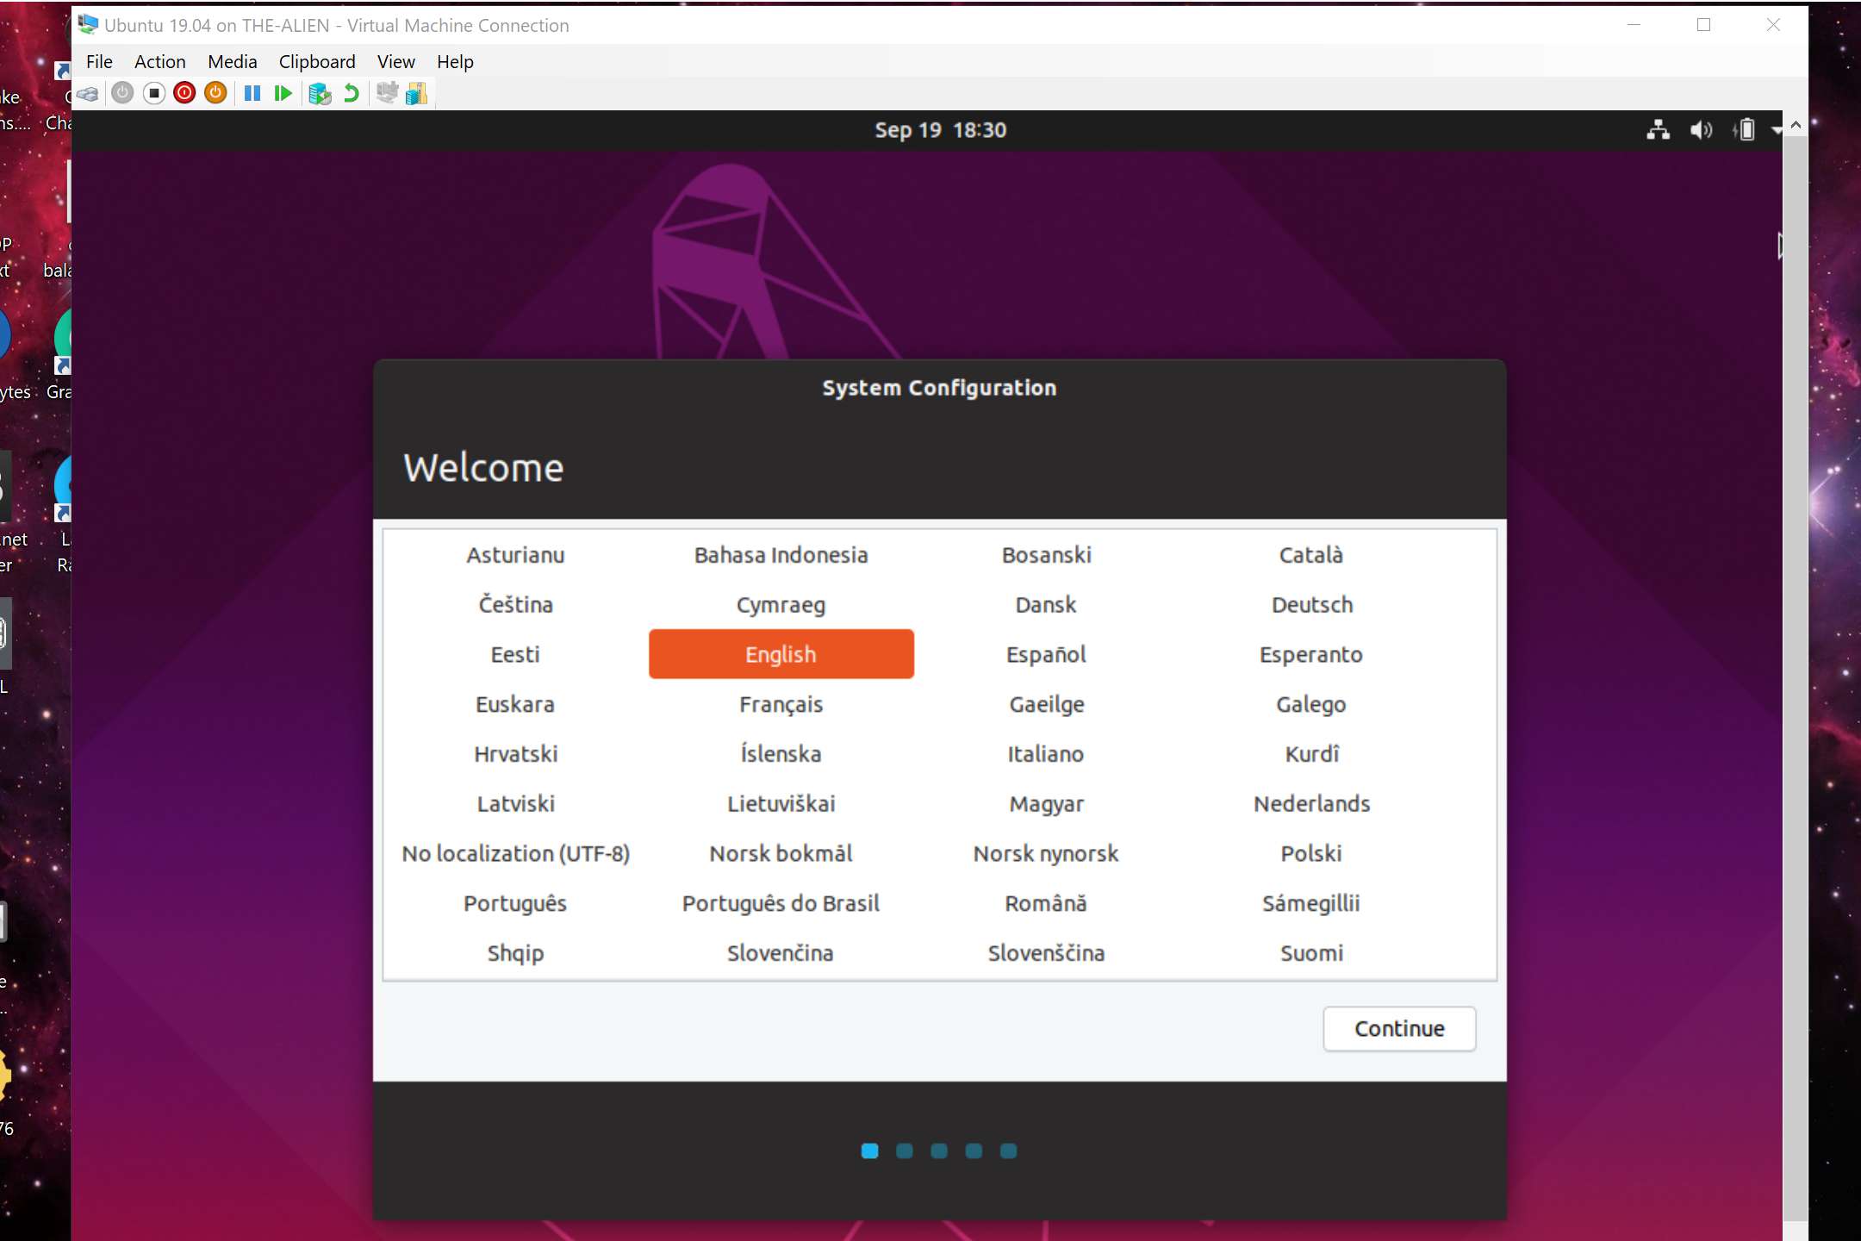This screenshot has height=1241, width=1861.
Task: Select English as the system language
Action: [781, 654]
